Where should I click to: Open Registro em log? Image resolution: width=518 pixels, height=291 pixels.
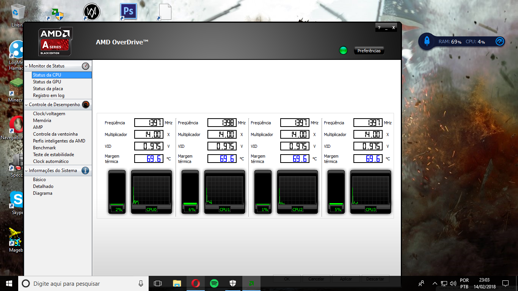pos(49,95)
